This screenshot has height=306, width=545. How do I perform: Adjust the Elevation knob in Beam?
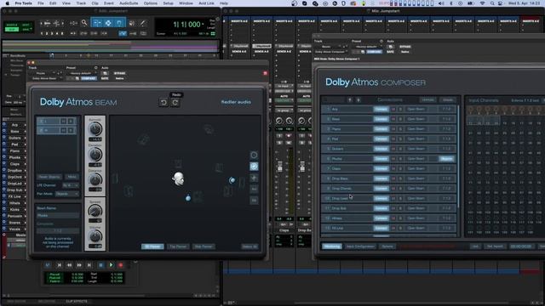tap(95, 155)
